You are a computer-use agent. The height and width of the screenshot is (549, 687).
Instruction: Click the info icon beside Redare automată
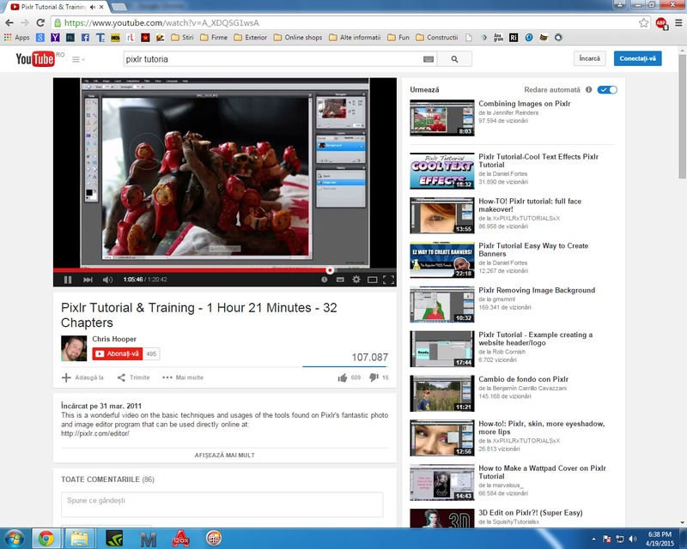588,90
